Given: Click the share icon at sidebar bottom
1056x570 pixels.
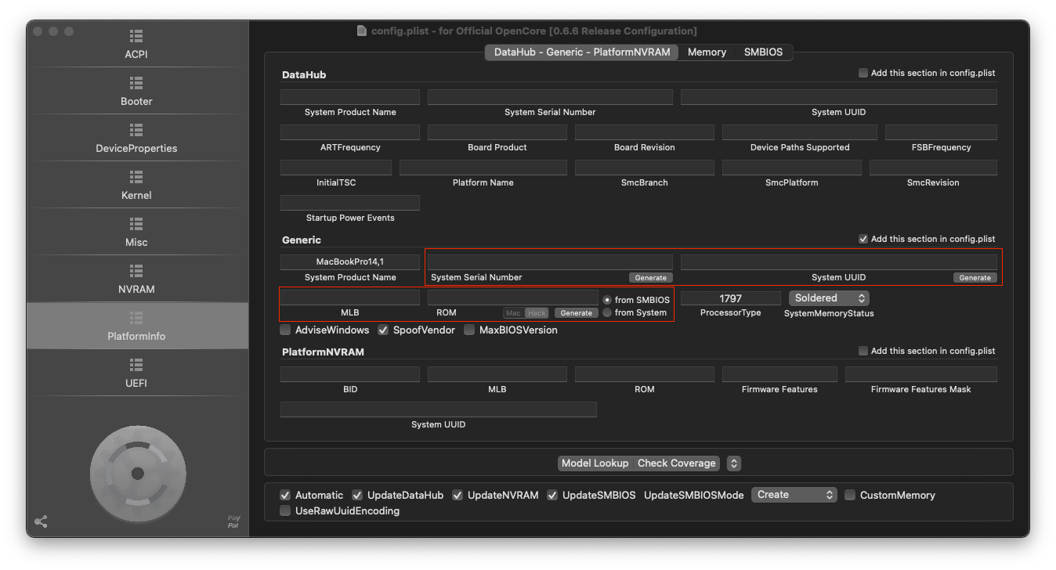Looking at the screenshot, I should (41, 521).
